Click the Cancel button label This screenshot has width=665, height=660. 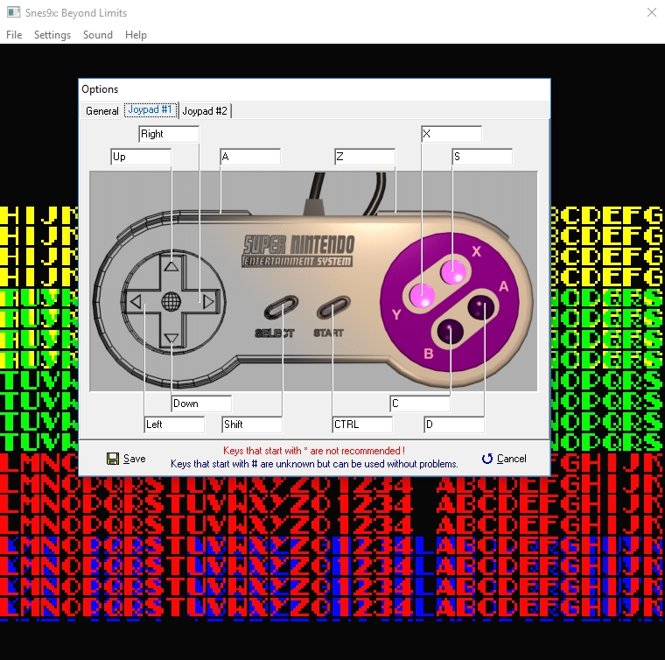pyautogui.click(x=512, y=459)
